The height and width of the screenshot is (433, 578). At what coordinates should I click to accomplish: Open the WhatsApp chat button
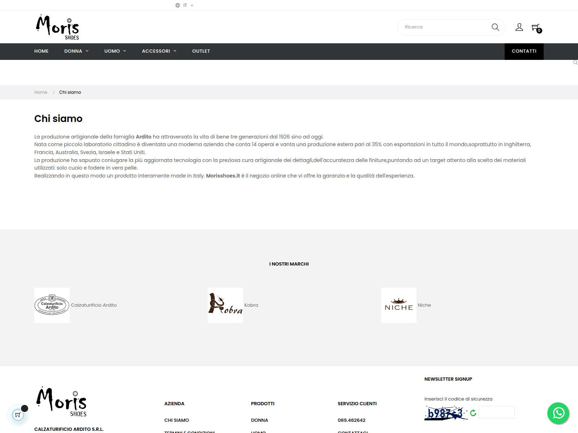point(558,413)
